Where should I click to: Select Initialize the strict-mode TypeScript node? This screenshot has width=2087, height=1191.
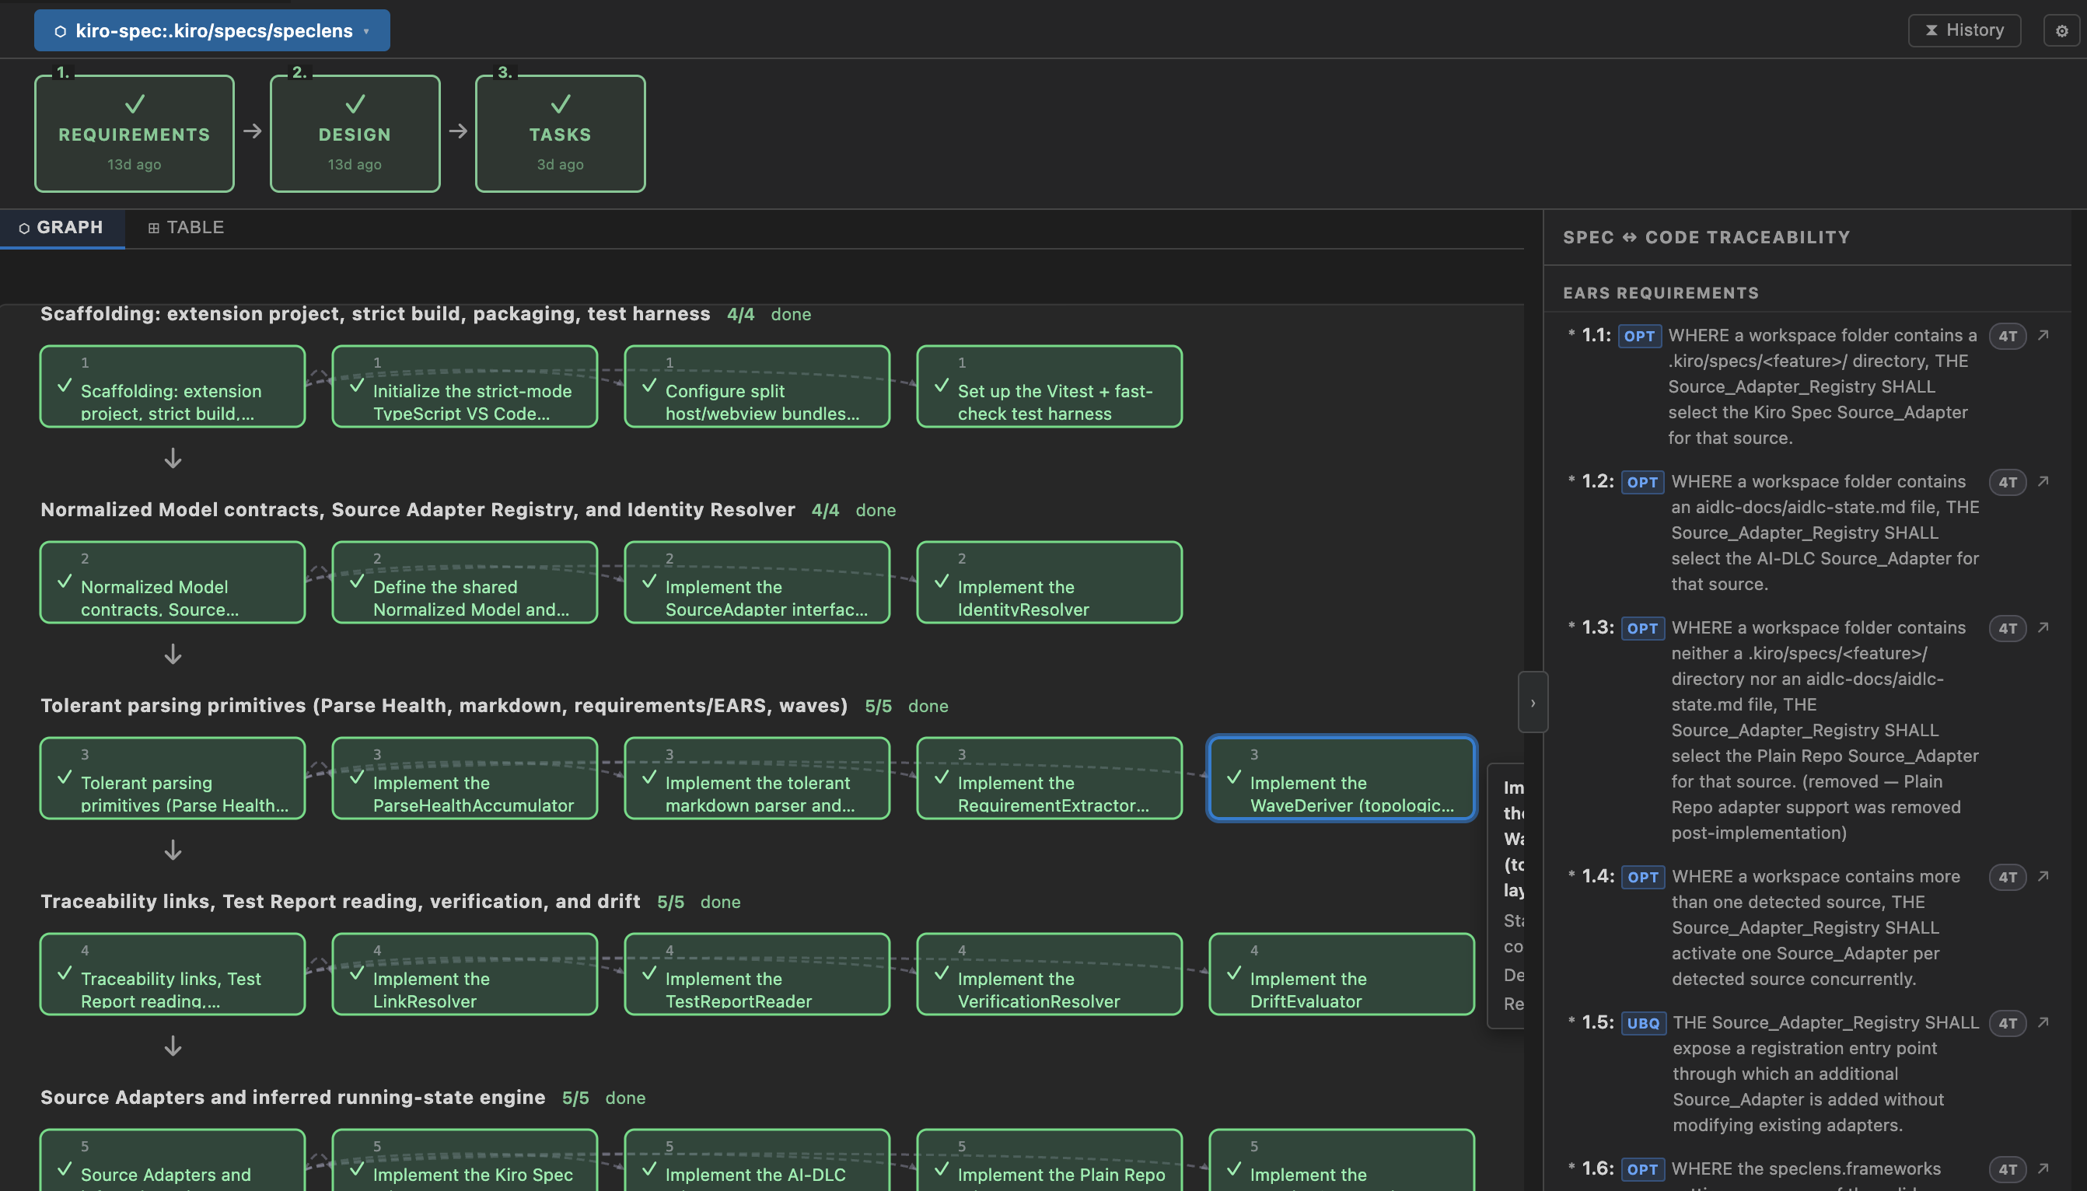pyautogui.click(x=465, y=387)
